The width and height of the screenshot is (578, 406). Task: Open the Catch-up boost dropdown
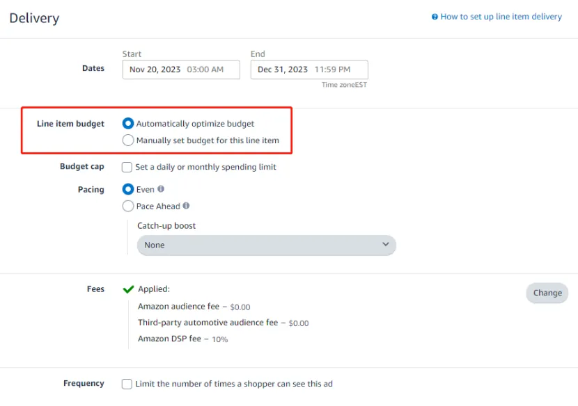click(267, 245)
